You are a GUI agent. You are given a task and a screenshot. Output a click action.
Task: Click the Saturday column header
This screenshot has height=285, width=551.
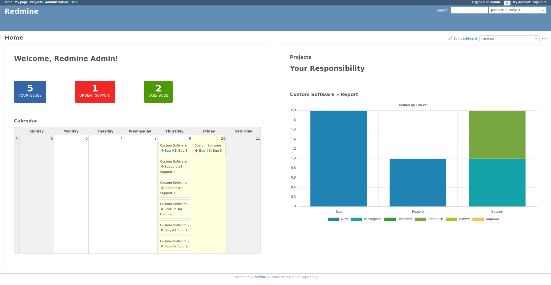(x=243, y=131)
